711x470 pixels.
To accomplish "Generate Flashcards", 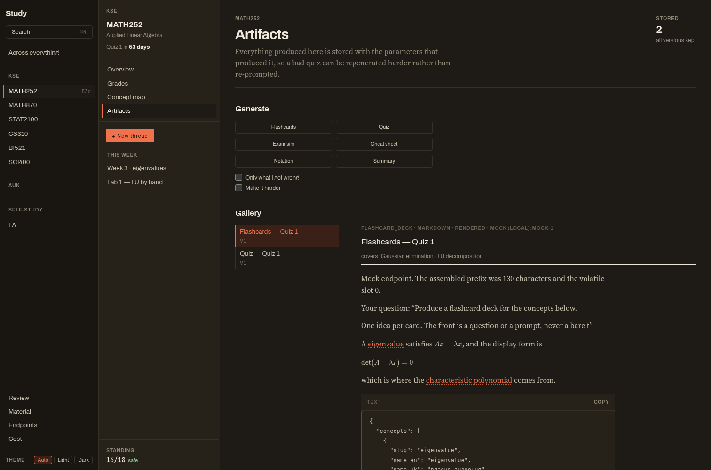I will (284, 127).
